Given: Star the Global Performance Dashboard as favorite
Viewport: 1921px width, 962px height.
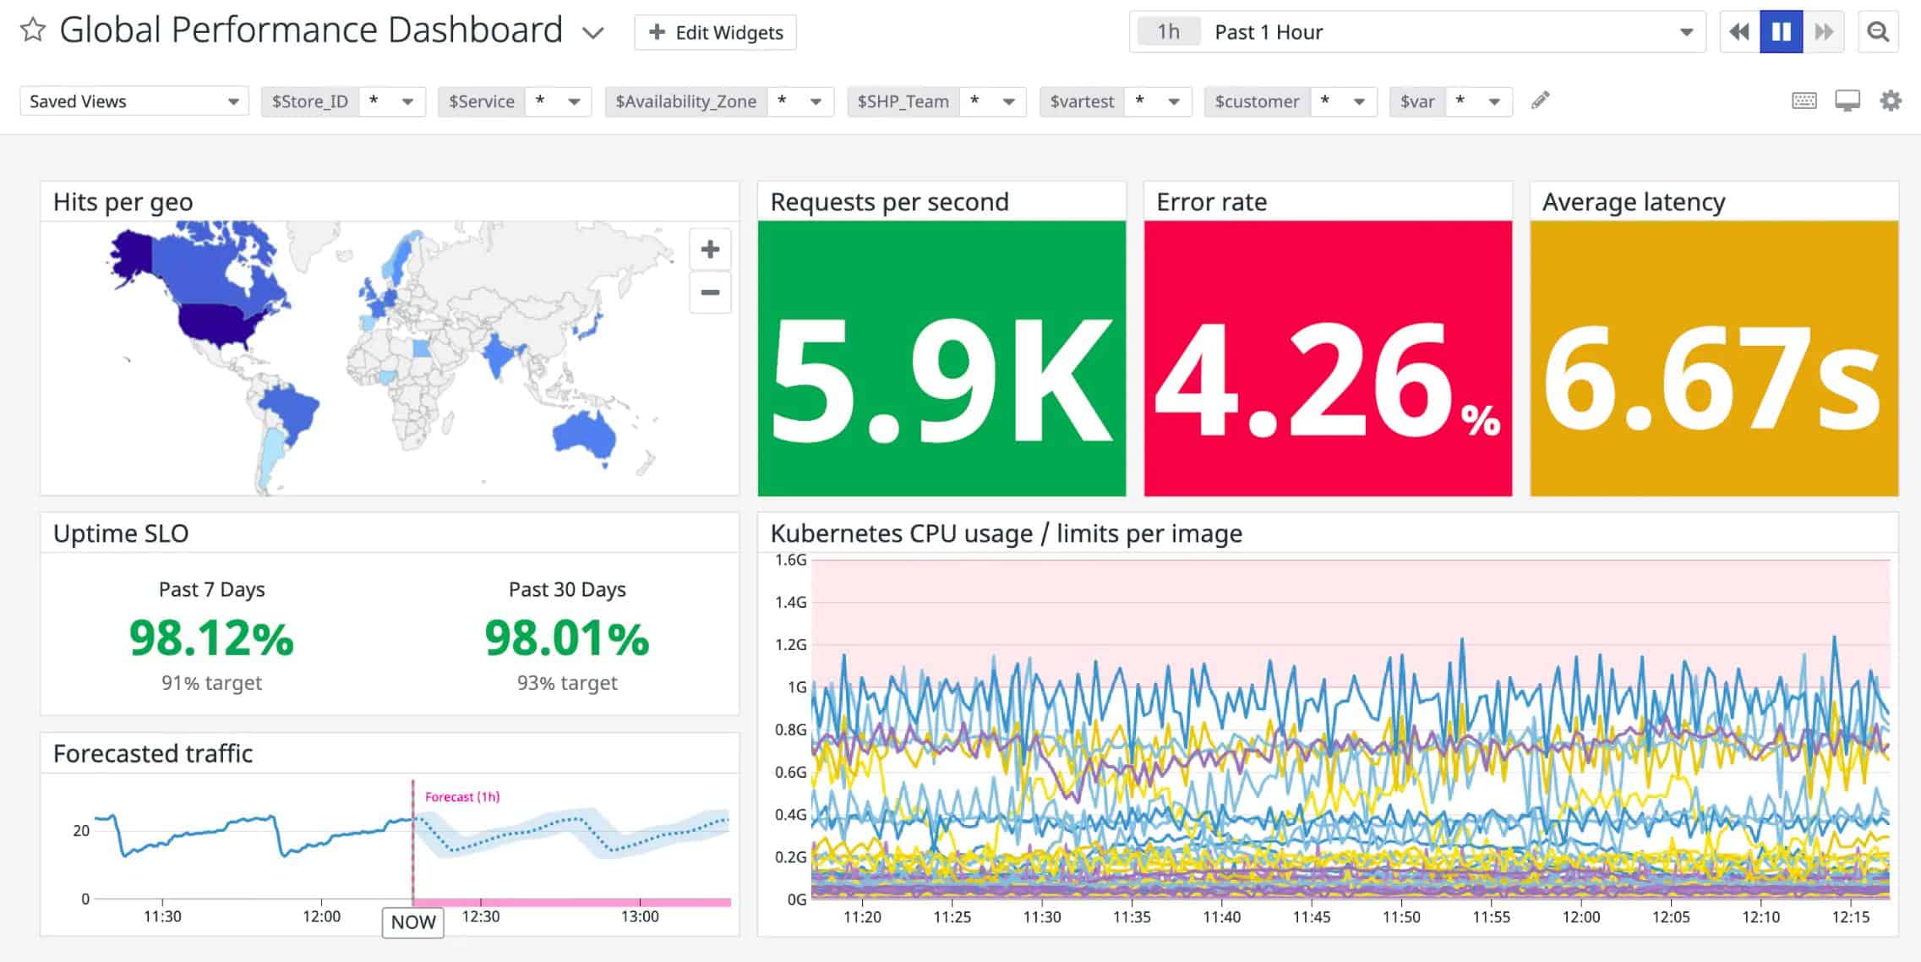Looking at the screenshot, I should pyautogui.click(x=32, y=30).
